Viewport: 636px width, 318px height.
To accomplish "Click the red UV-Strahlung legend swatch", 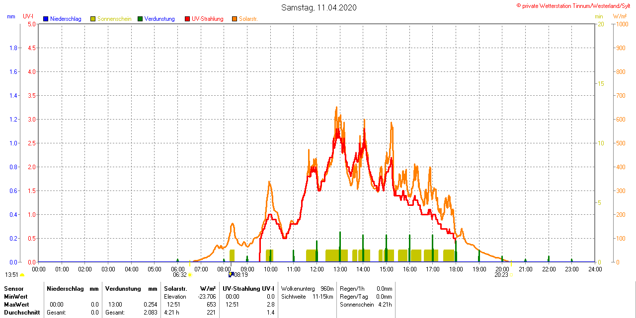I will coord(187,19).
